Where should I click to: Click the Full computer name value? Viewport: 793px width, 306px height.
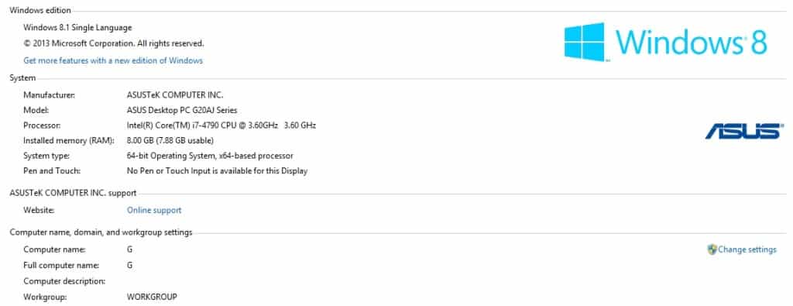click(129, 265)
